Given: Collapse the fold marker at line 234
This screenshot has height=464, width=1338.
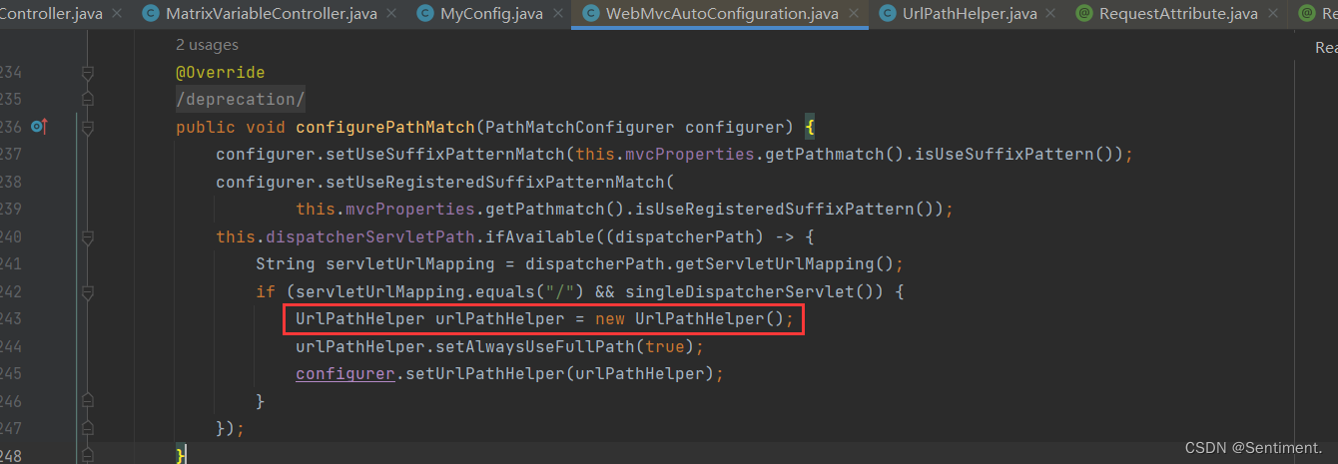Looking at the screenshot, I should [88, 73].
